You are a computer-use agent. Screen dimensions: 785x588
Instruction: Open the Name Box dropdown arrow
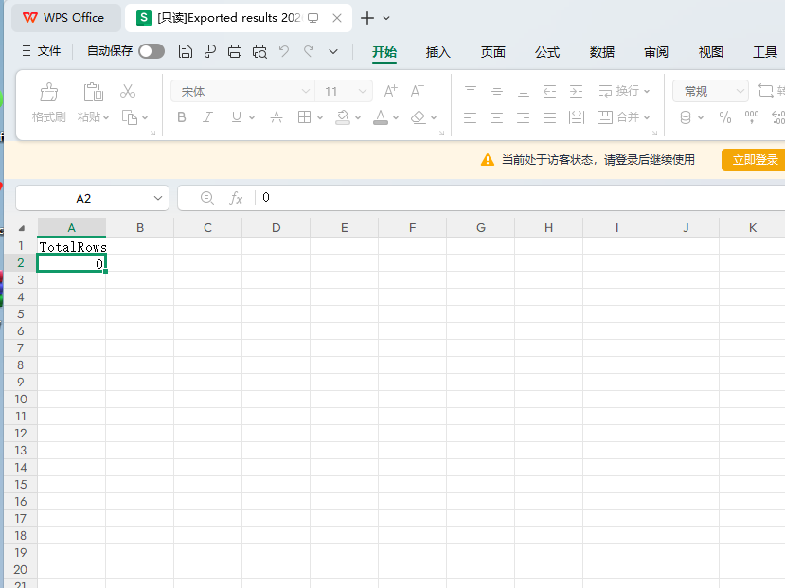coord(159,198)
